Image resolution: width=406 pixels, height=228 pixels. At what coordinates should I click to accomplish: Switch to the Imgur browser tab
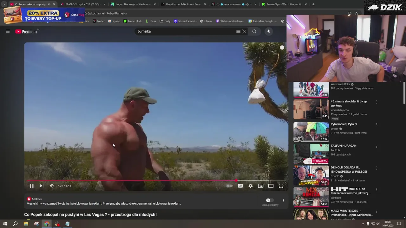[133, 4]
